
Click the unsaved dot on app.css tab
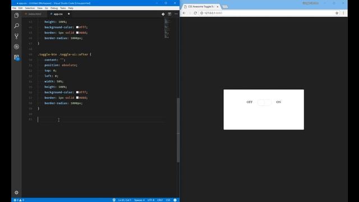tap(68, 14)
